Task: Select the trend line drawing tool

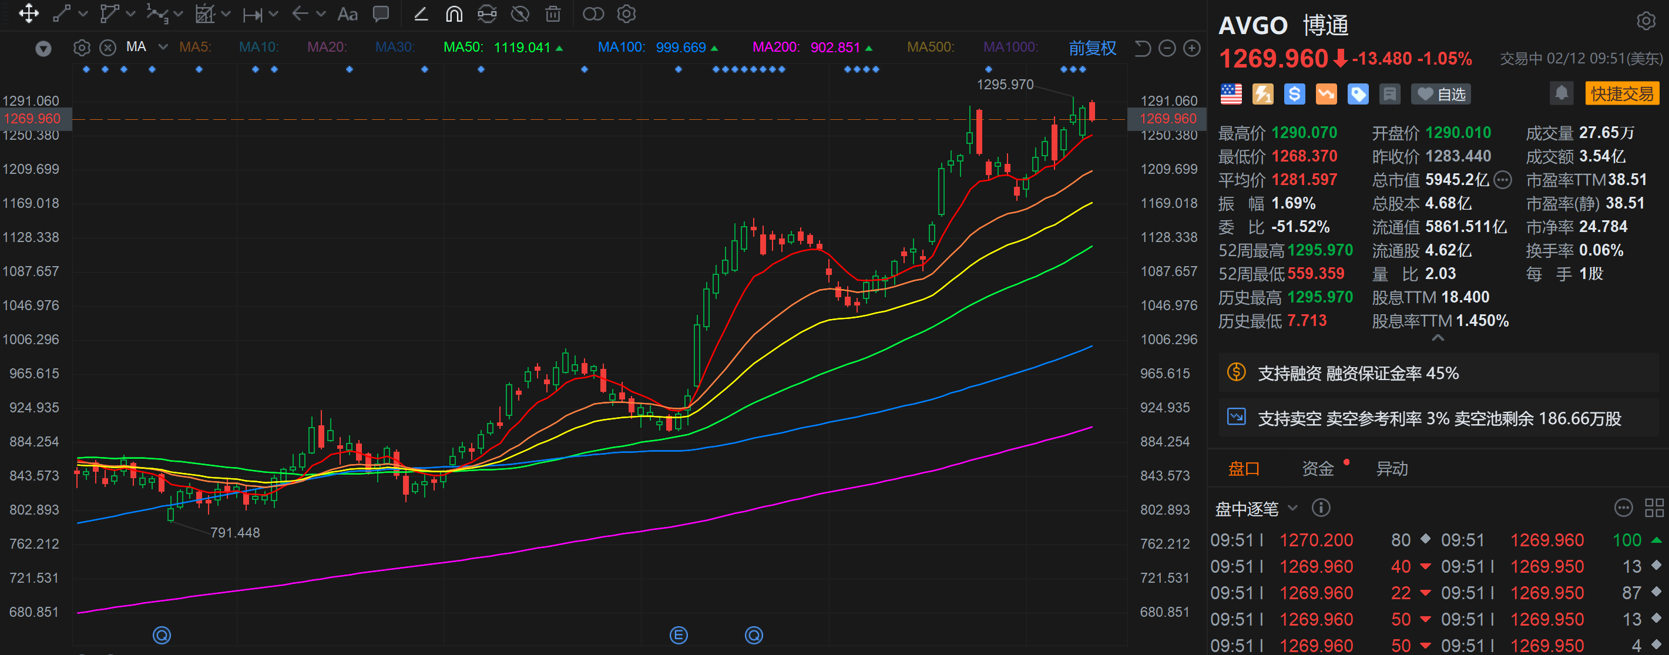Action: [x=62, y=14]
